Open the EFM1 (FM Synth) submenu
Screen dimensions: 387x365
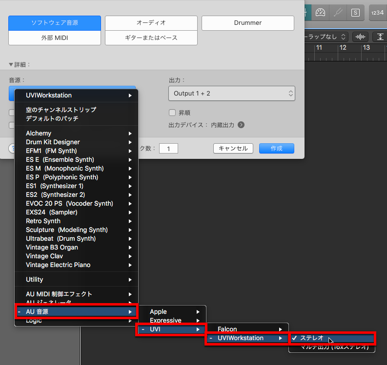point(77,151)
